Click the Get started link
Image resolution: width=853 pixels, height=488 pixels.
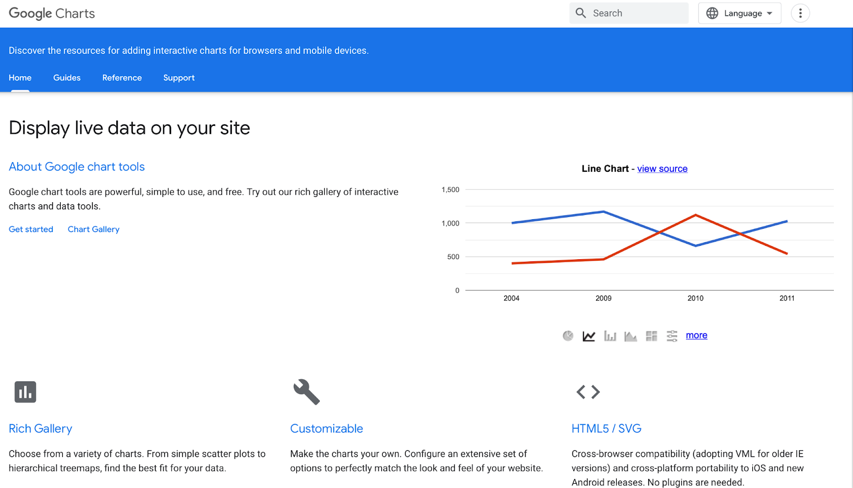click(x=31, y=229)
